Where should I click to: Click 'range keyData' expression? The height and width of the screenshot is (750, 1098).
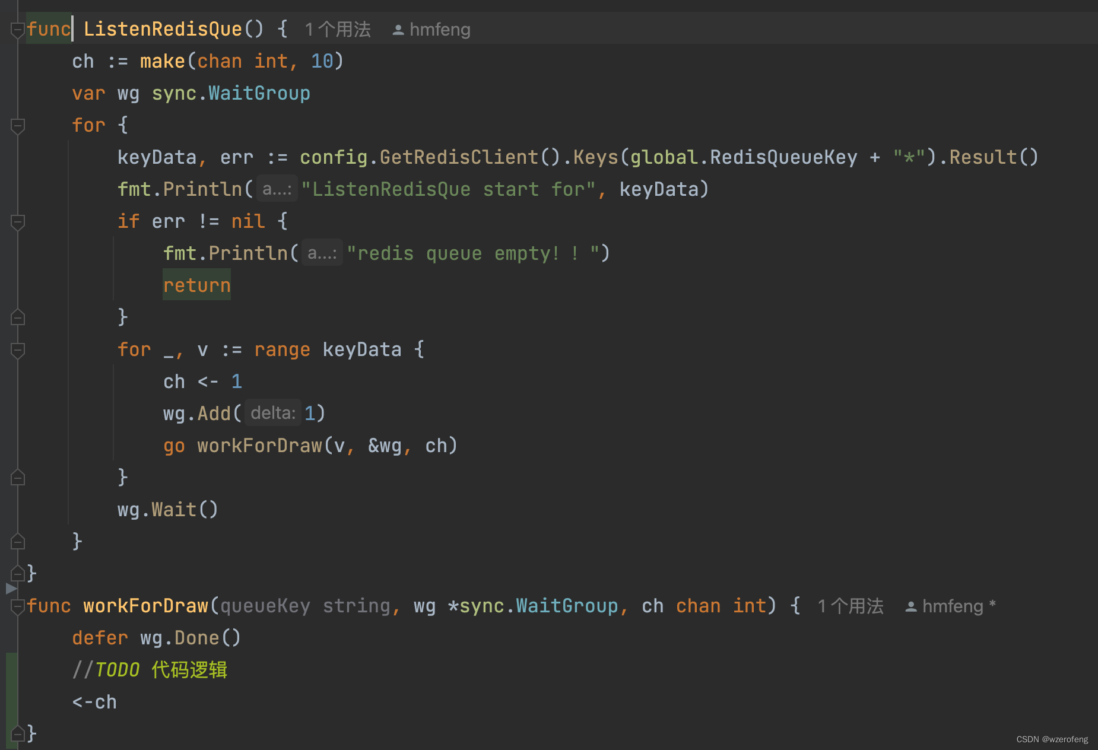click(328, 350)
